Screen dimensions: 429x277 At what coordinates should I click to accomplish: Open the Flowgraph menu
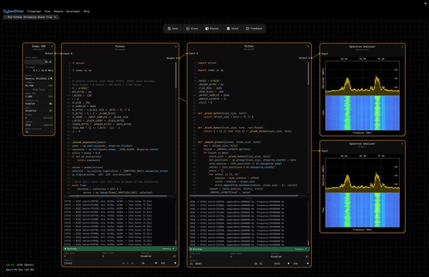pos(34,11)
